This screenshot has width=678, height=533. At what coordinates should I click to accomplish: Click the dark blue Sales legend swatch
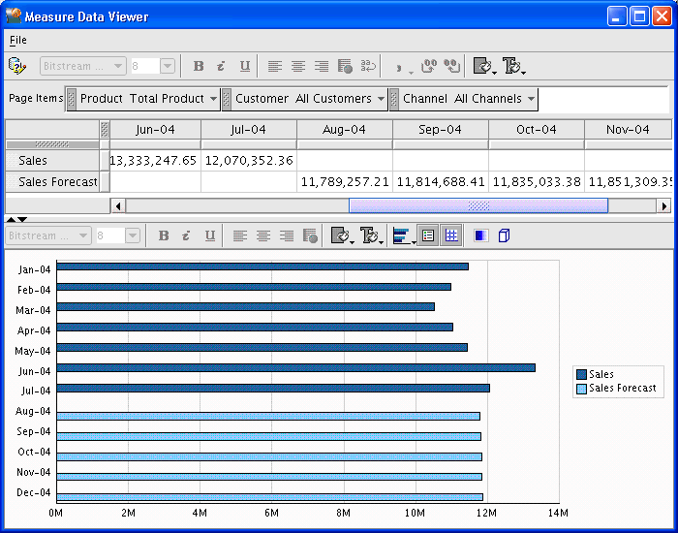[581, 374]
